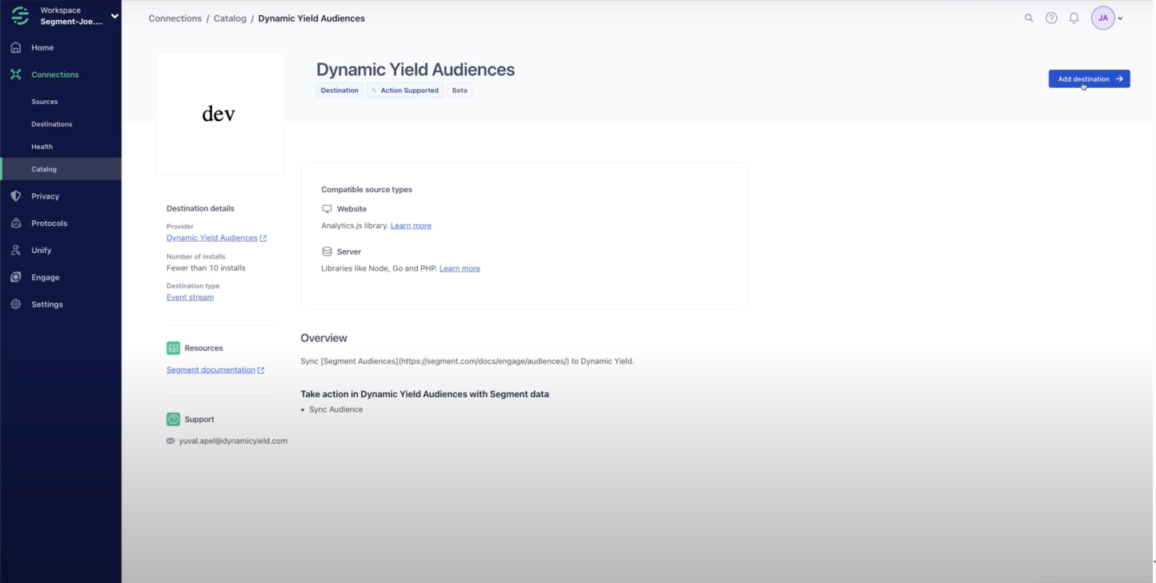The image size is (1156, 583).
Task: Open Unify section
Action: (42, 251)
